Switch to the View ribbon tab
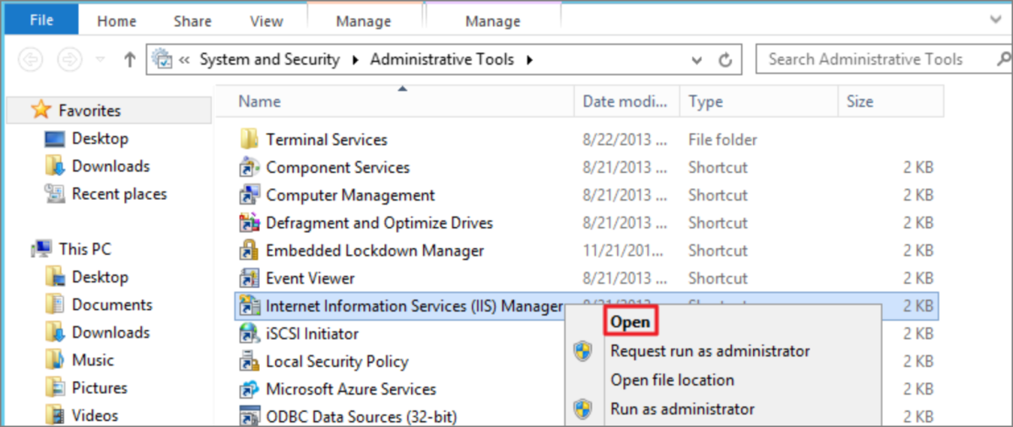 coord(267,21)
